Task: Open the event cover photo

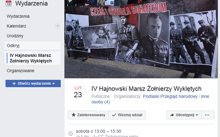Action: (141, 39)
